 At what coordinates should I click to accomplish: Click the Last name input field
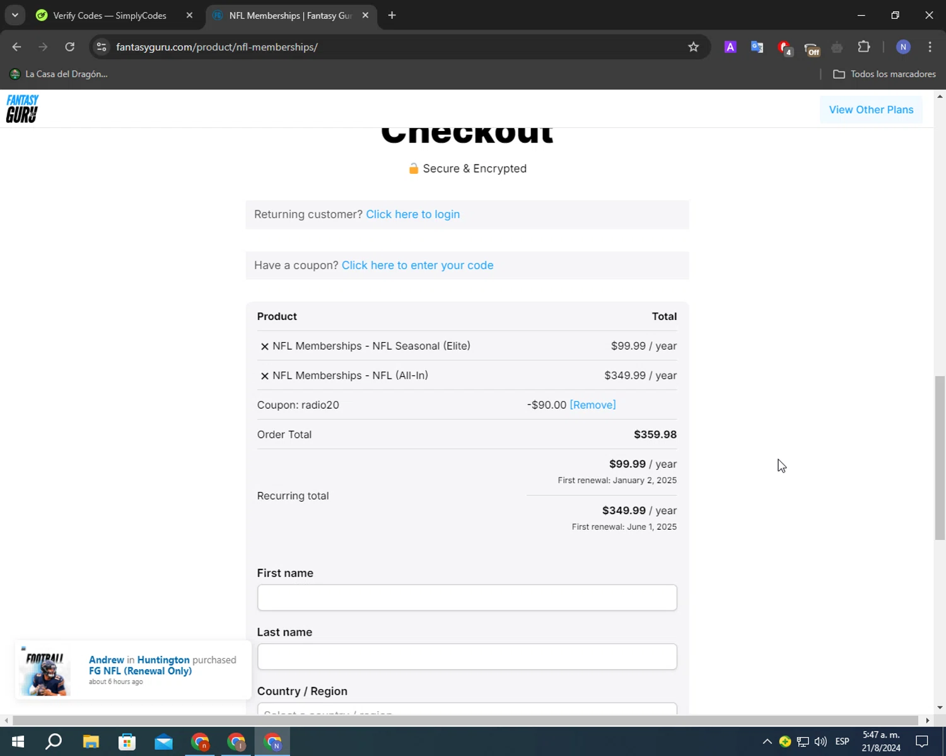[x=467, y=656]
